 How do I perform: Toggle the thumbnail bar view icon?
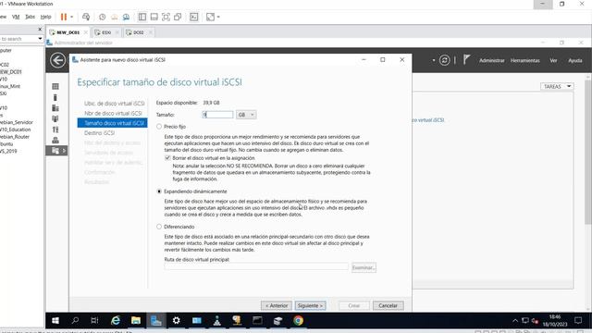[154, 17]
